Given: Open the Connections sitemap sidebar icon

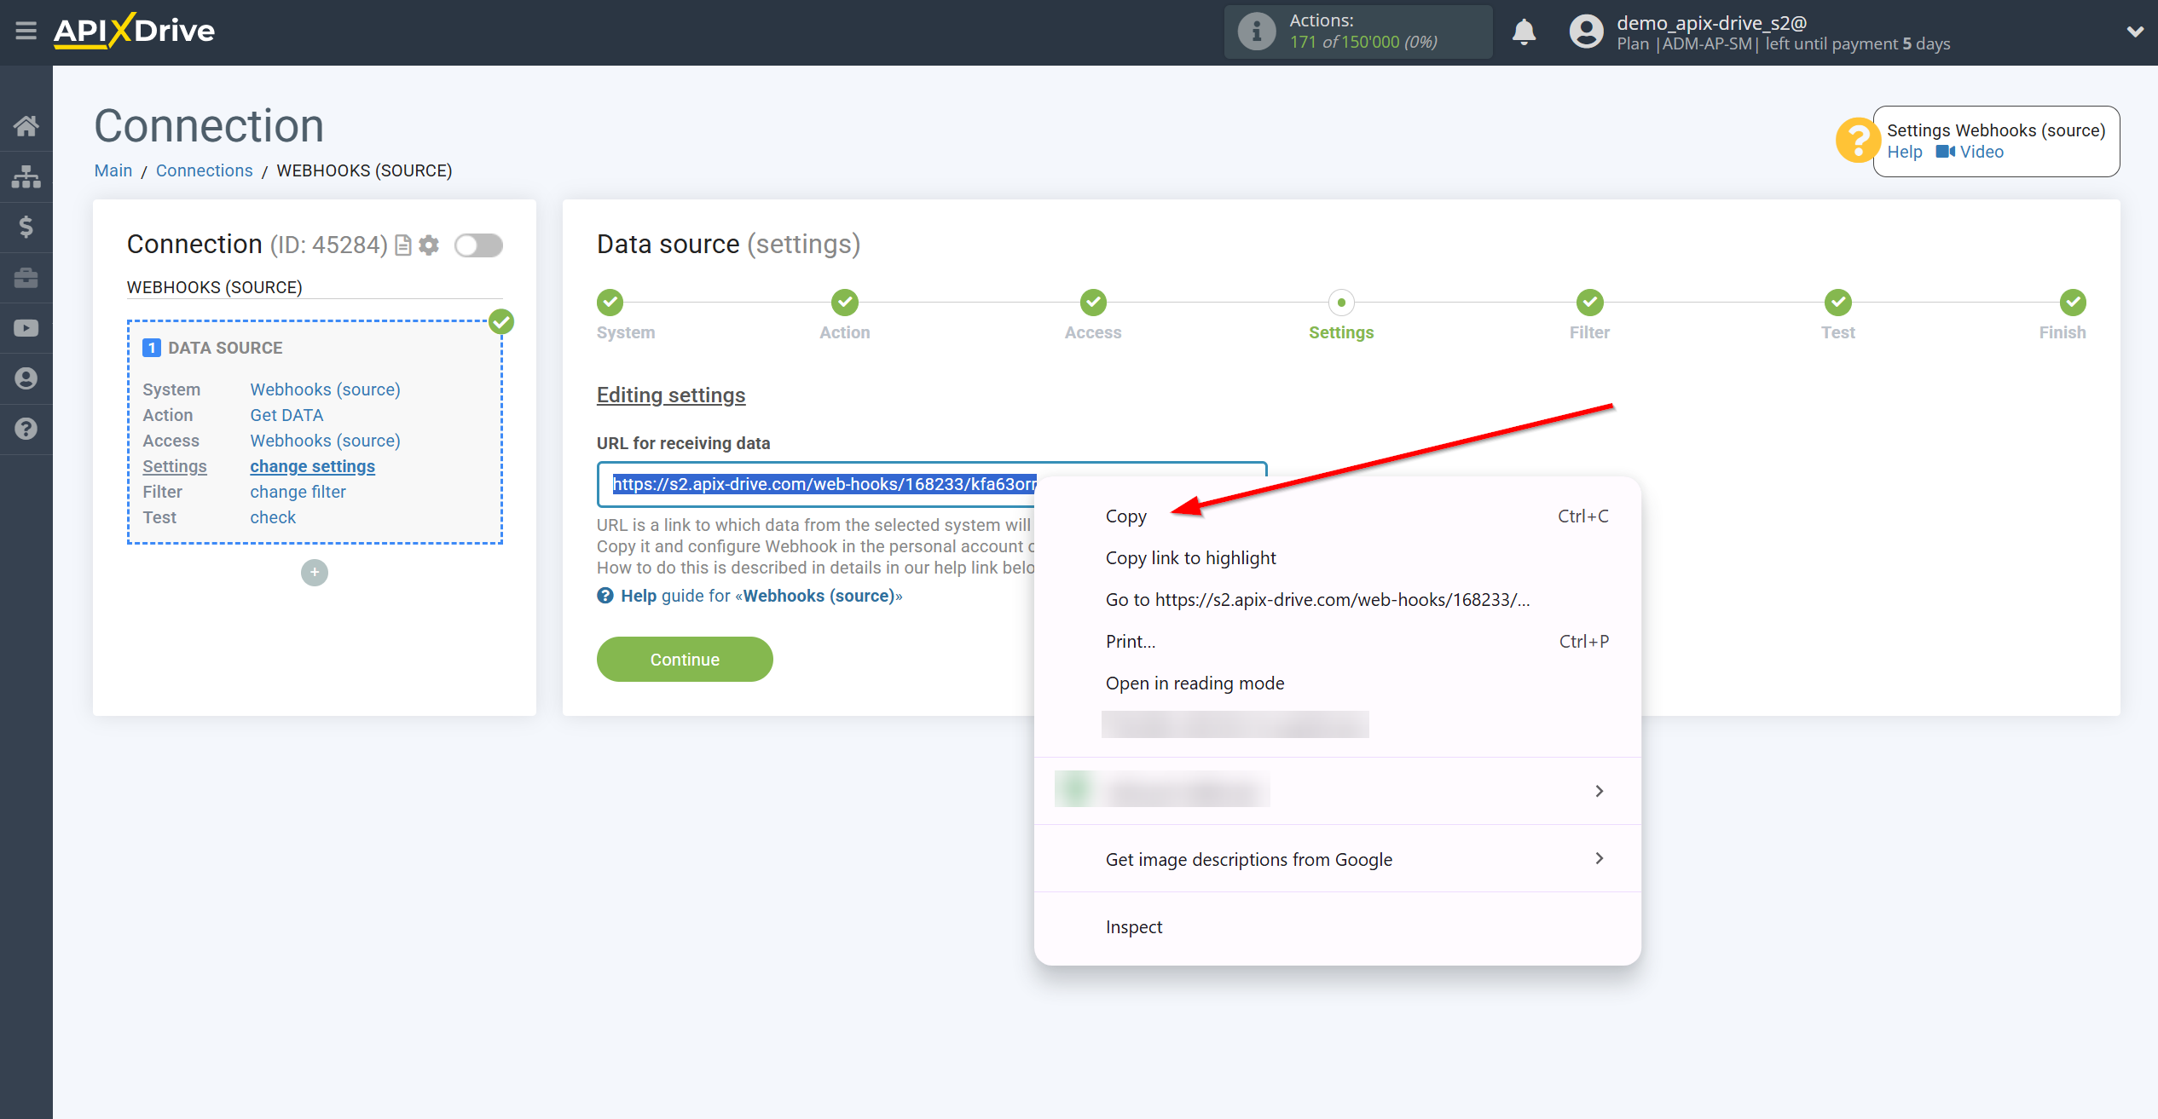Looking at the screenshot, I should (26, 176).
